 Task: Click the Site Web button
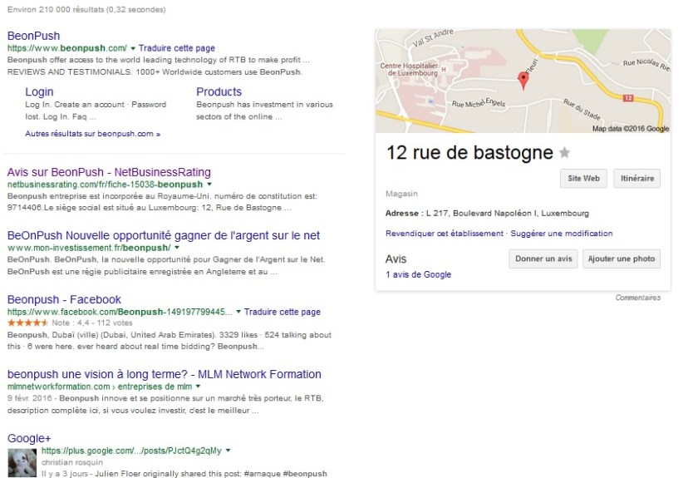click(x=583, y=178)
